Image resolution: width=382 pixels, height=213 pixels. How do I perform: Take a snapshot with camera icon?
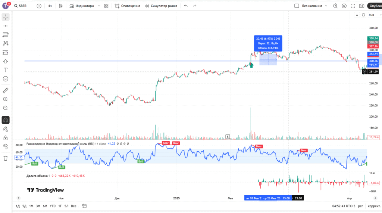361,6
